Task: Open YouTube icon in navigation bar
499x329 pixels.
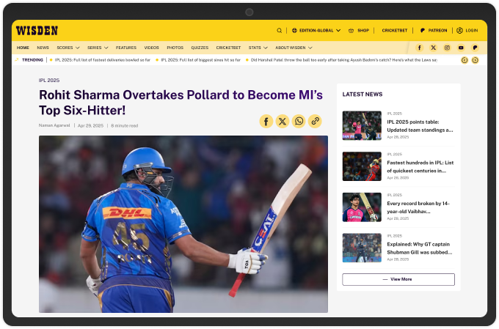Action: click(x=461, y=48)
